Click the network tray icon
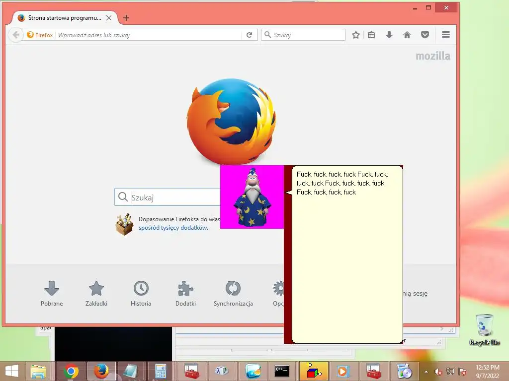 pos(450,372)
